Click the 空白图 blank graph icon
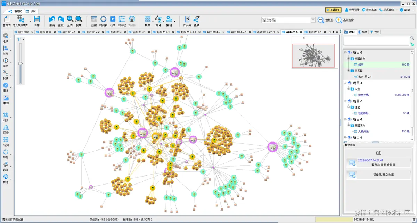417x223 pixels. [6, 19]
